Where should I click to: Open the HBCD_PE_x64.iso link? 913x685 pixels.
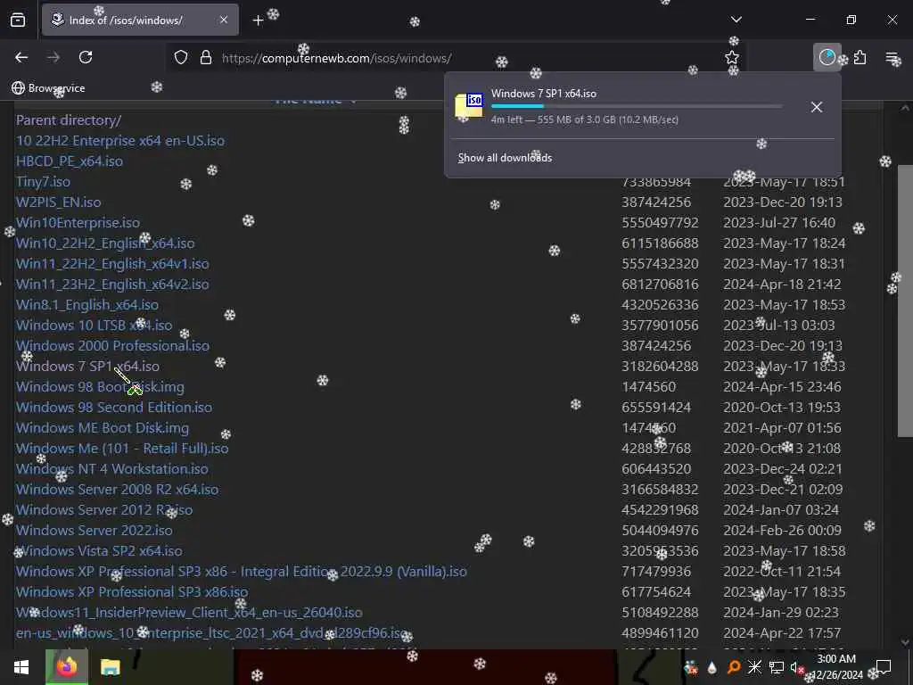[x=70, y=161]
